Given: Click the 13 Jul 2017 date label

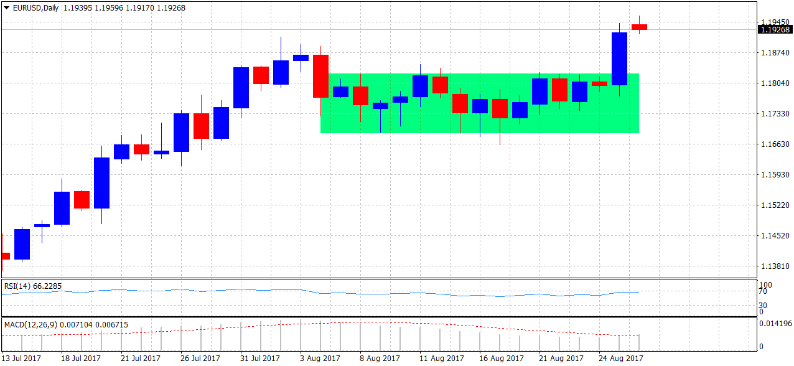Looking at the screenshot, I should pyautogui.click(x=22, y=359).
